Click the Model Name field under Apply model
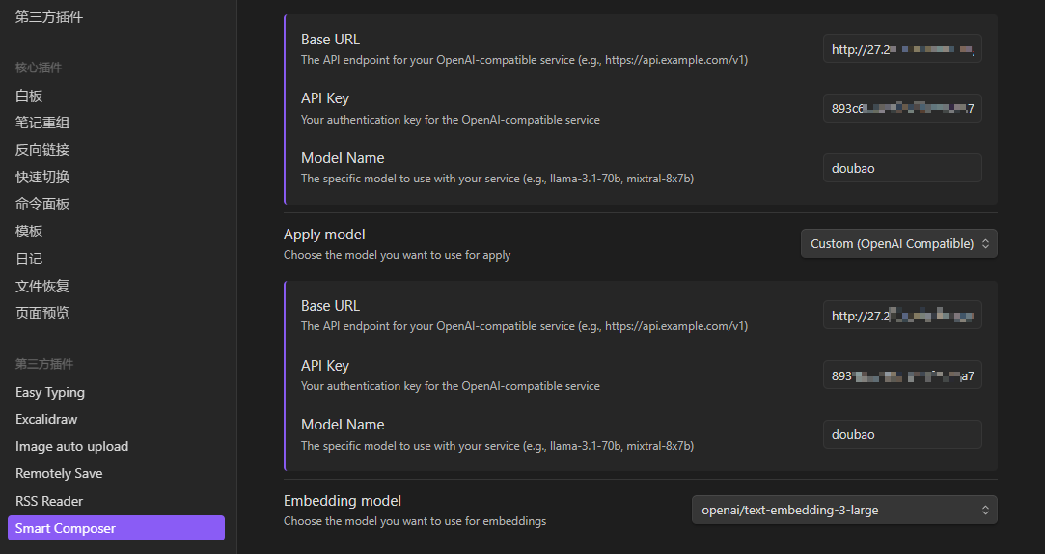1045x554 pixels. point(901,434)
